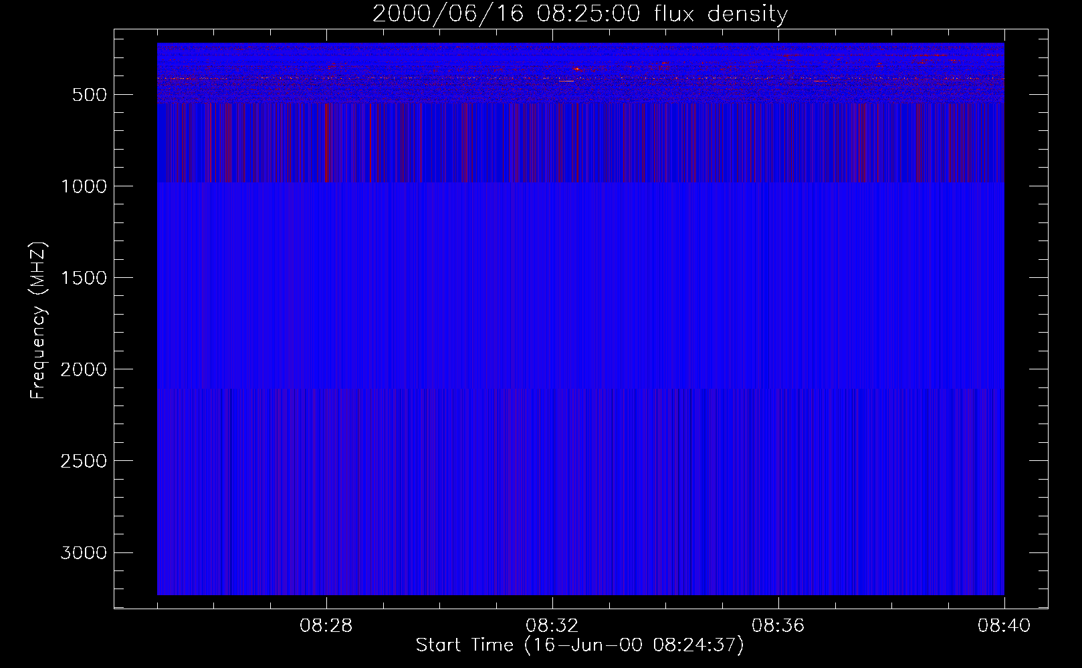
Task: Click the 3000 frequency tick label
Action: [x=84, y=552]
